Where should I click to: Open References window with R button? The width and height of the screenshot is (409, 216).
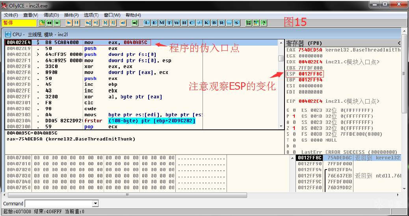(222, 23)
